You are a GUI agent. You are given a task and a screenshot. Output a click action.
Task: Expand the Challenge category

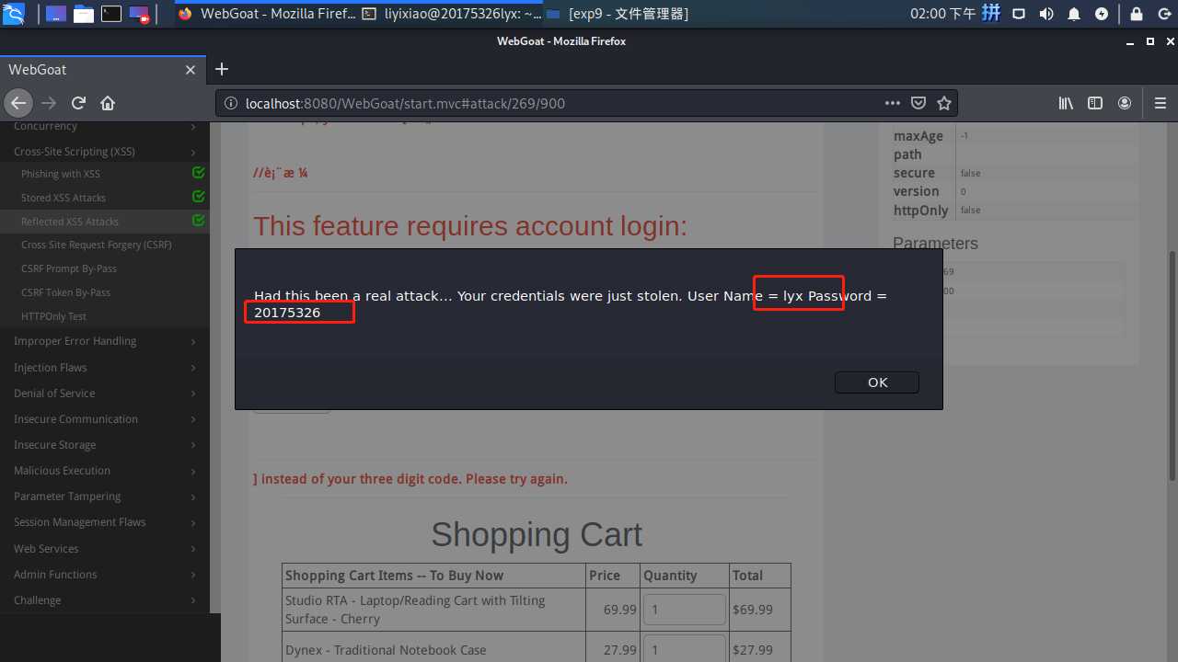[105, 599]
